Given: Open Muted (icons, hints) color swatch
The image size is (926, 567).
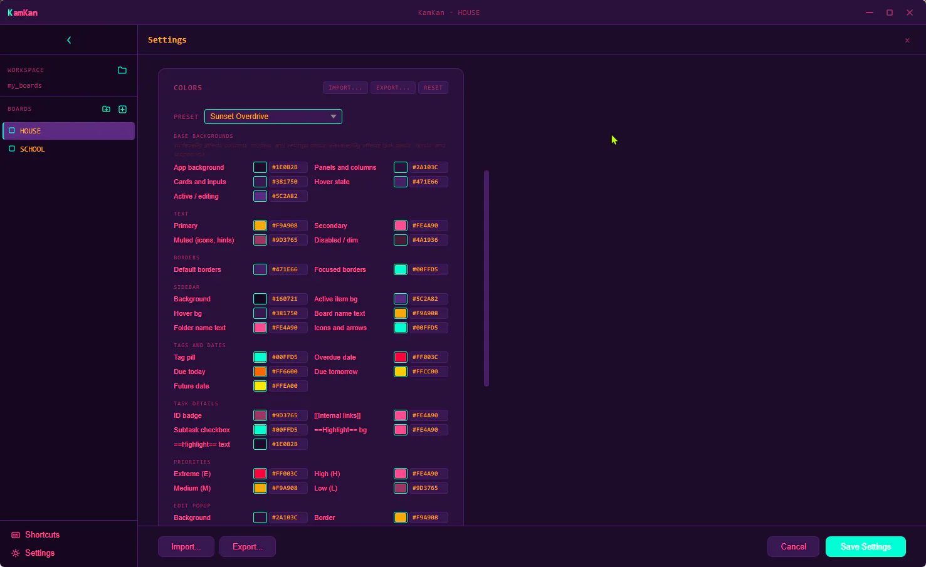Looking at the screenshot, I should coord(260,240).
